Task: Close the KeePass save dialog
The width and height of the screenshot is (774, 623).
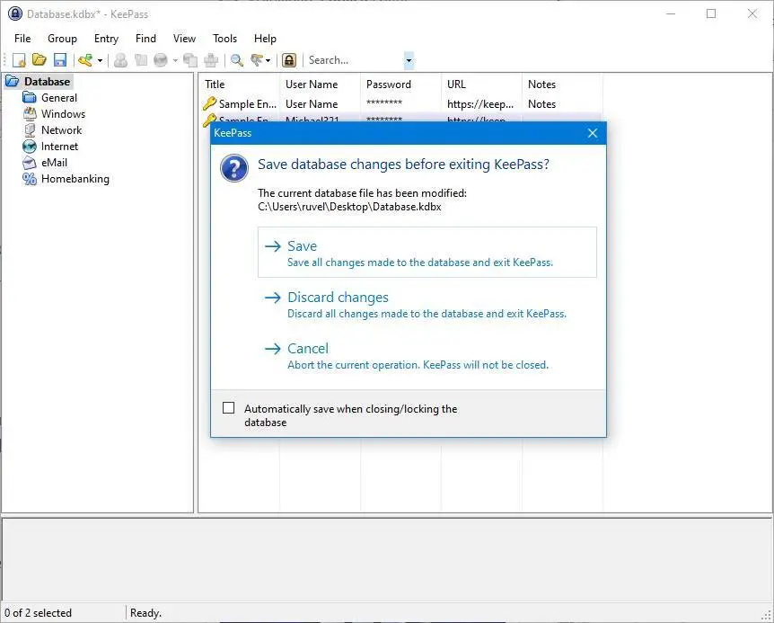Action: pyautogui.click(x=593, y=133)
